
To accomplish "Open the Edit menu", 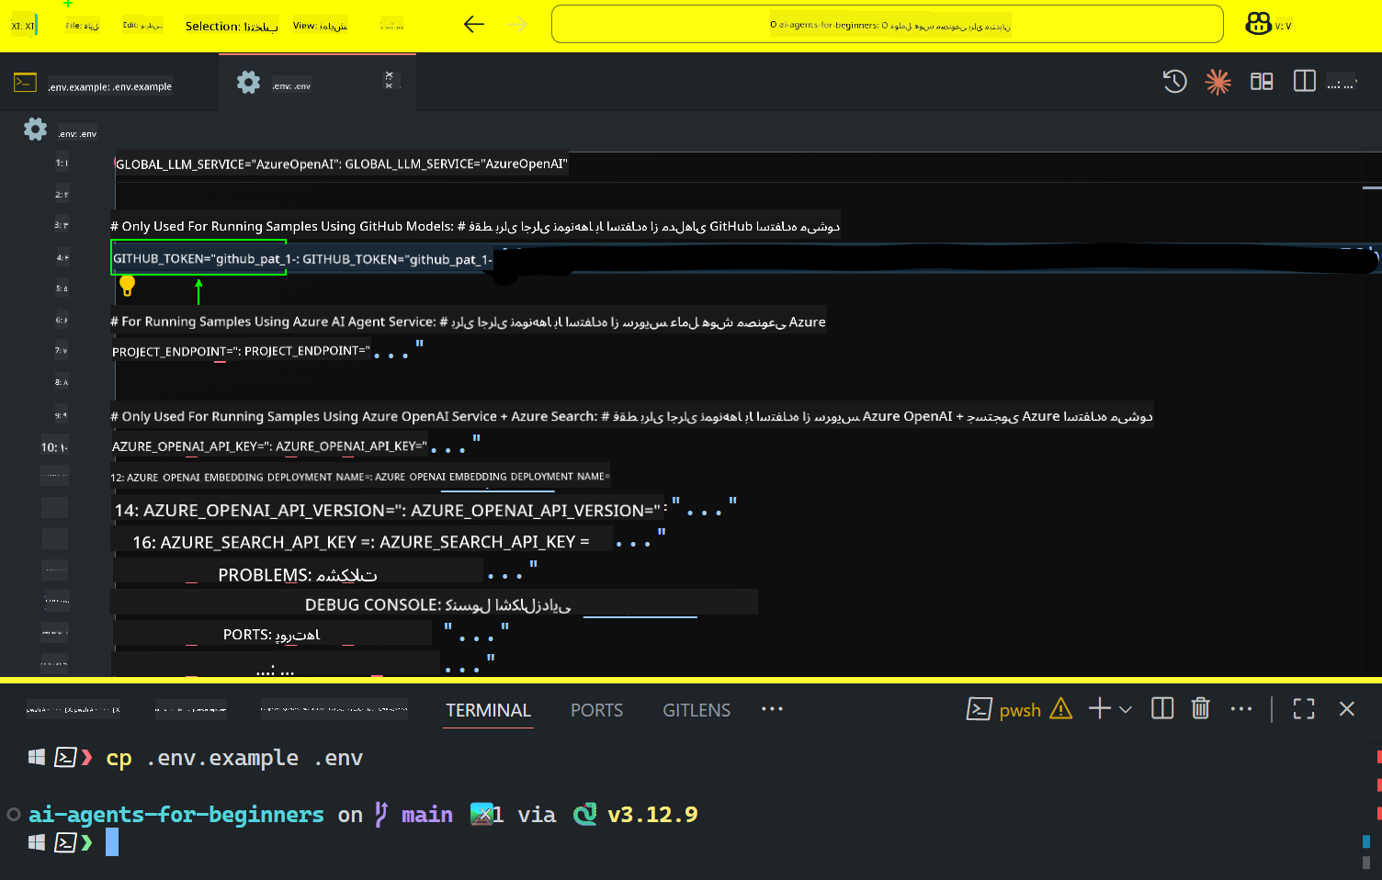I will pos(142,26).
